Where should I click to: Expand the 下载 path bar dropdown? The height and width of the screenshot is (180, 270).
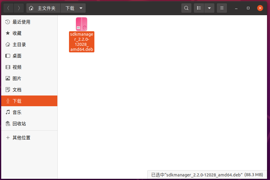[81, 8]
